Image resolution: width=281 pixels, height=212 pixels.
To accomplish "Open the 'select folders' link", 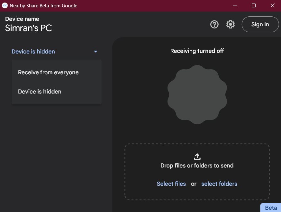I will pos(219,184).
